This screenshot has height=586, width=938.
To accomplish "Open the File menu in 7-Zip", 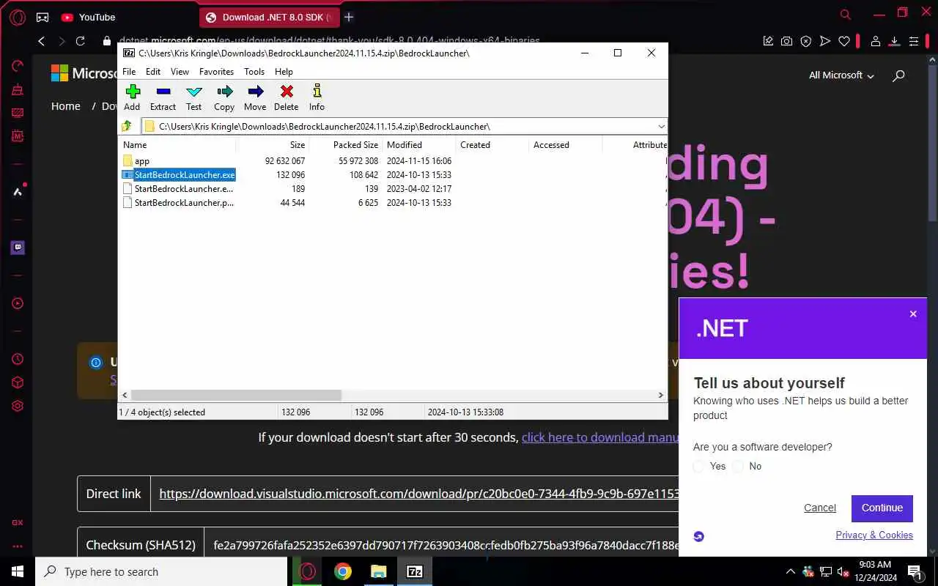I will [x=129, y=72].
